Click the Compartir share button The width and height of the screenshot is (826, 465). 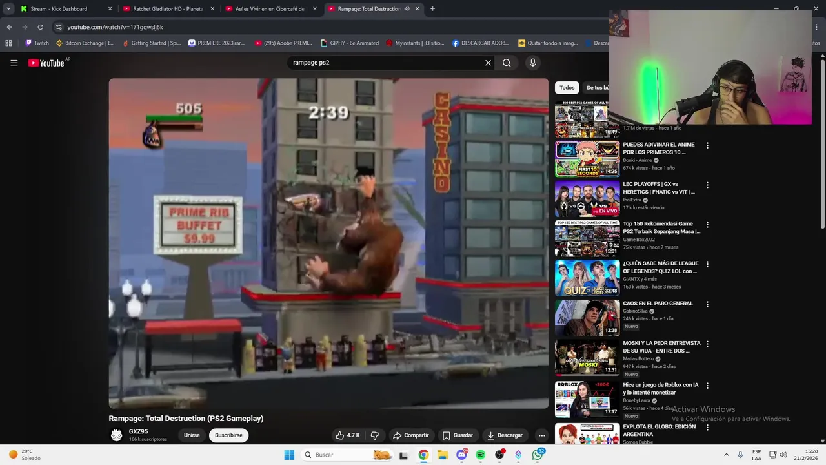tap(411, 435)
